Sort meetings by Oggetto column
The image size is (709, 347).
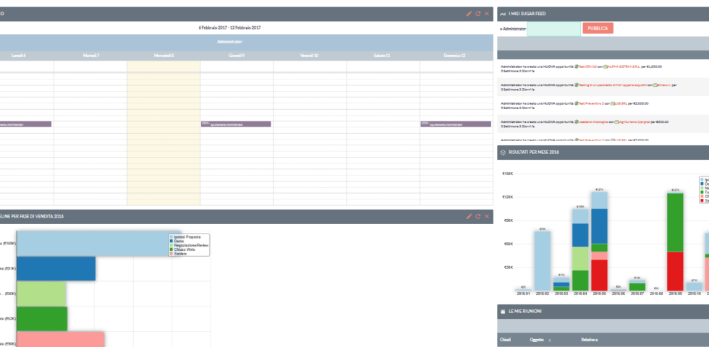[537, 339]
